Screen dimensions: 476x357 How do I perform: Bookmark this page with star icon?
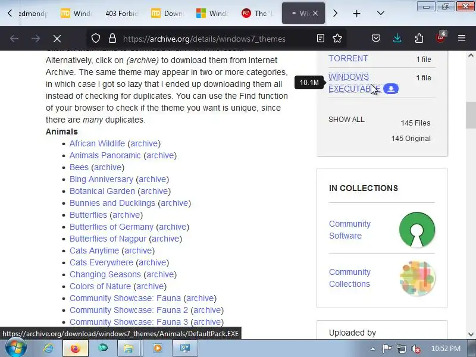click(x=337, y=38)
